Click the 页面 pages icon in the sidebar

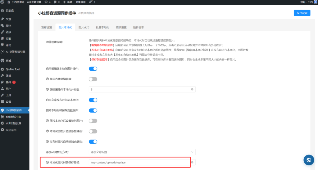coord(2,38)
